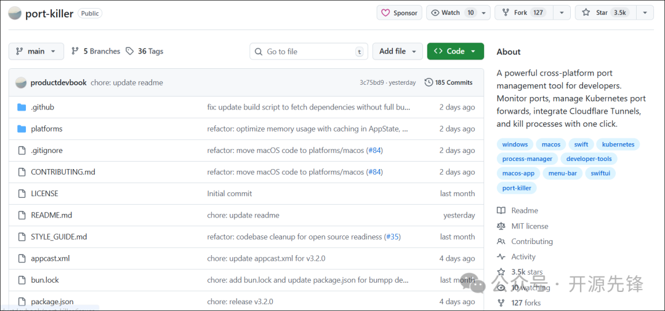This screenshot has width=665, height=311.
Task: Open 'chore: update appcast.xml for v3.2.0' commit
Action: pyautogui.click(x=267, y=258)
